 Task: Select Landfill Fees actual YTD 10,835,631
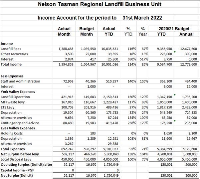point(110,49)
